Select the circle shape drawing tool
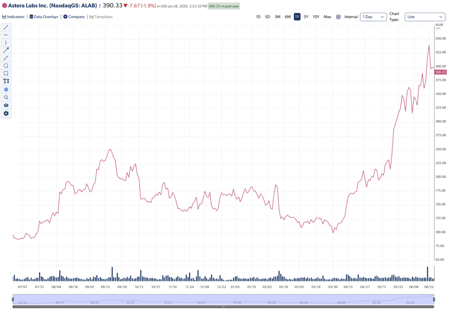 (6, 66)
